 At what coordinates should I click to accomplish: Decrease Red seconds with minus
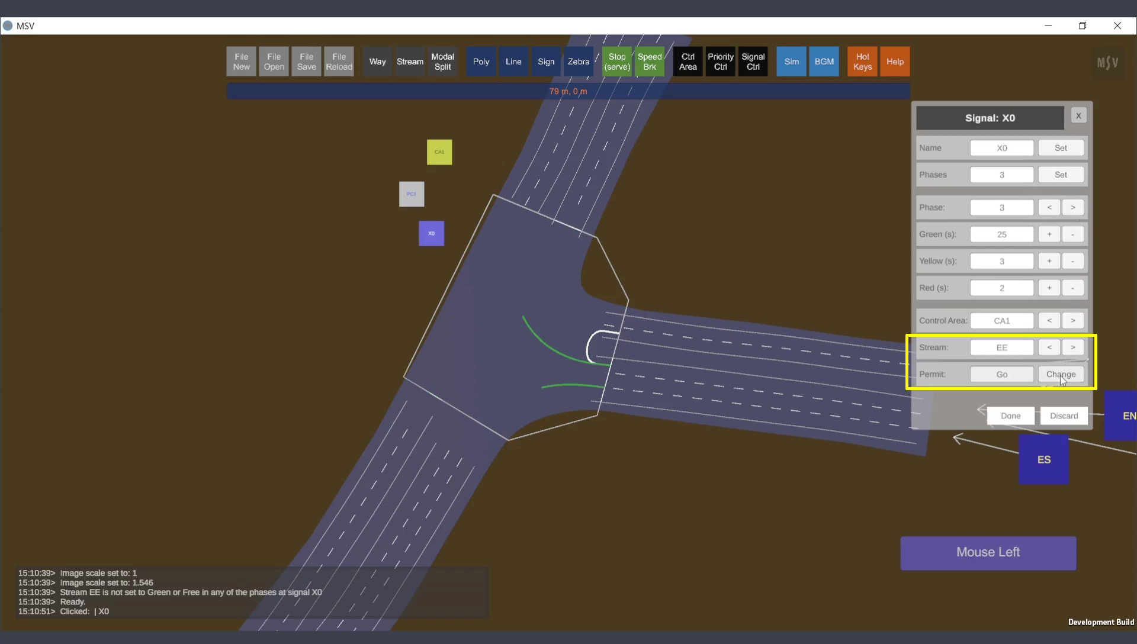coord(1072,288)
